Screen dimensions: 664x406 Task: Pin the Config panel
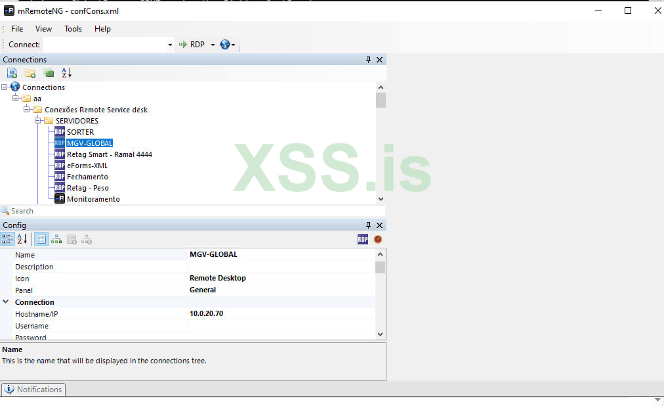click(x=368, y=225)
